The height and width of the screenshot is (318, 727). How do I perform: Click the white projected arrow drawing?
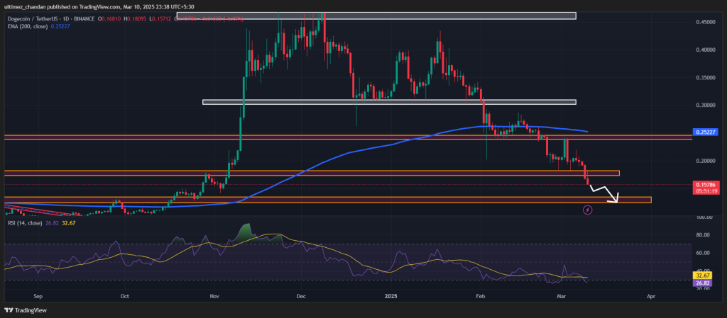[605, 193]
